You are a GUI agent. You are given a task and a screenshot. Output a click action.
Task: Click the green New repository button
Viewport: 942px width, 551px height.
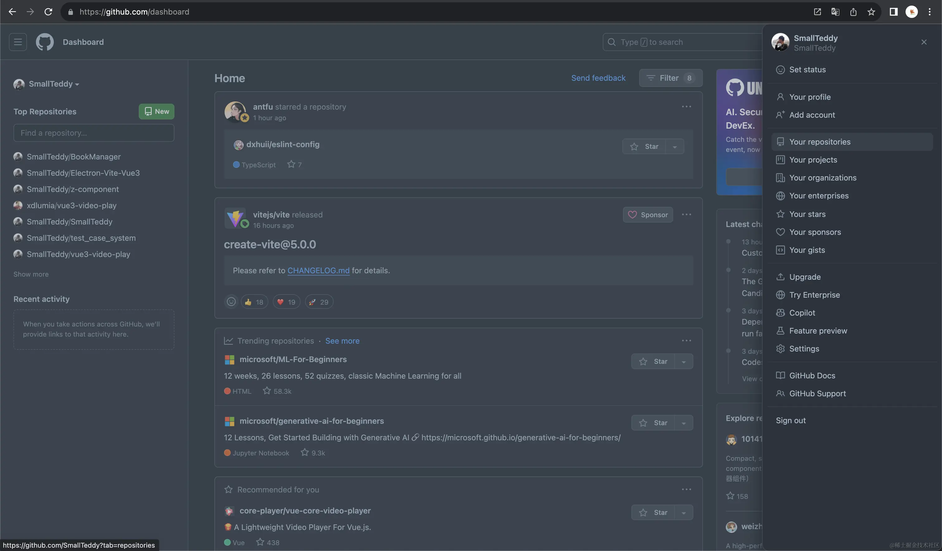tap(156, 112)
